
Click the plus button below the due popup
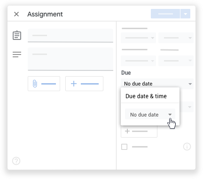(x=139, y=131)
